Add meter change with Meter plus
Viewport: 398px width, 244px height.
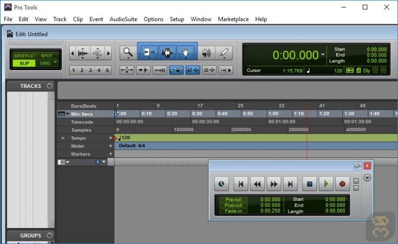[x=110, y=146]
